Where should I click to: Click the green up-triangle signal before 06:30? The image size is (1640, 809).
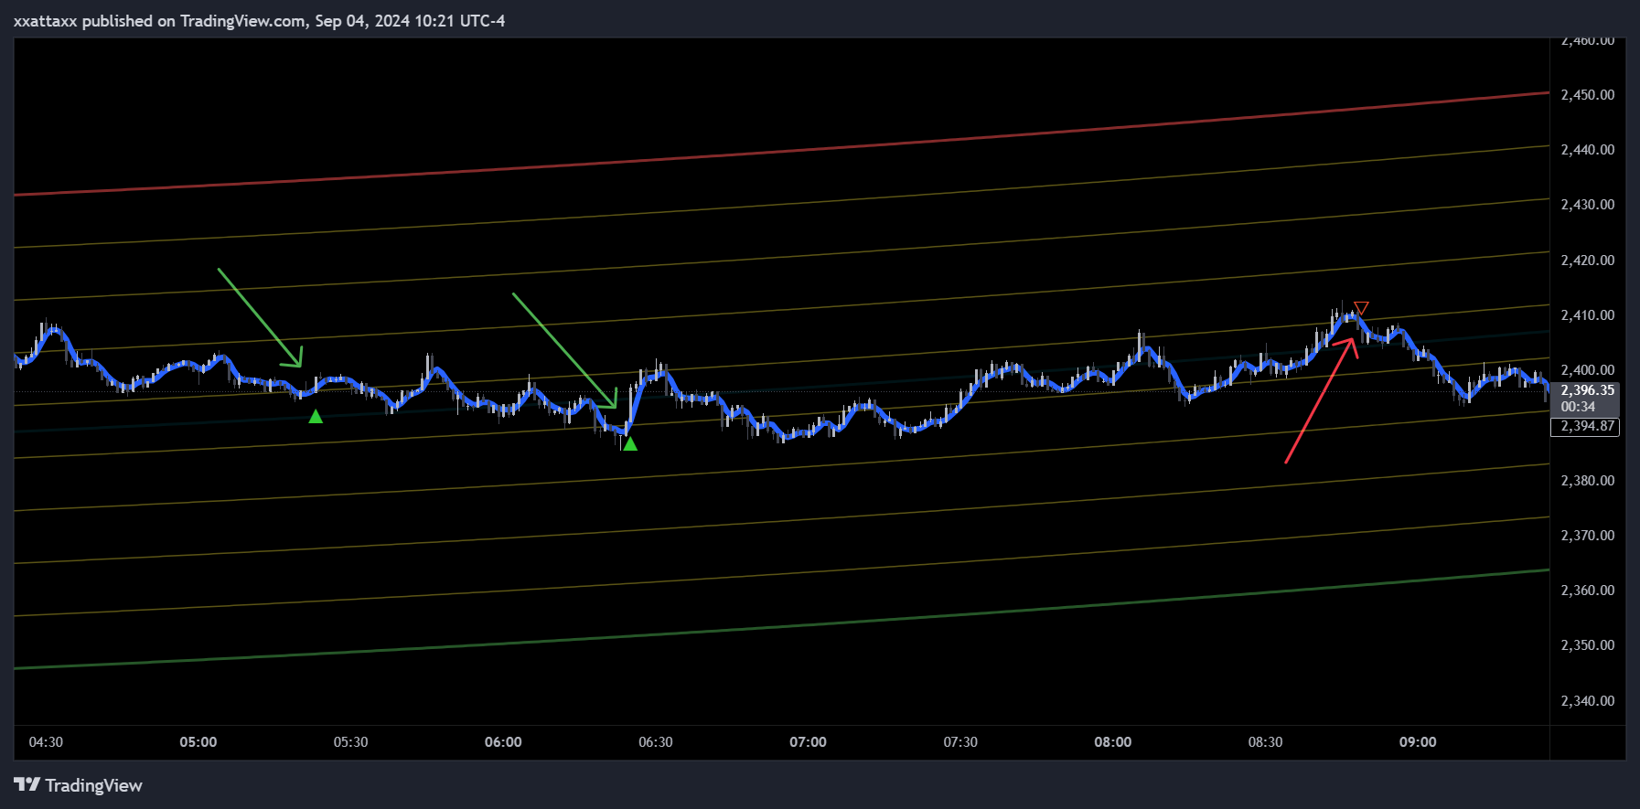(x=630, y=443)
